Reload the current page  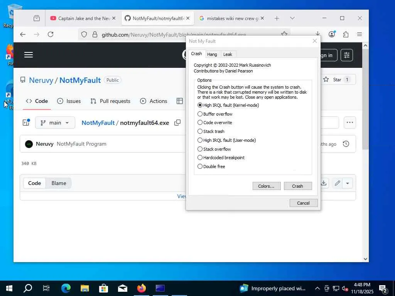[x=51, y=34]
